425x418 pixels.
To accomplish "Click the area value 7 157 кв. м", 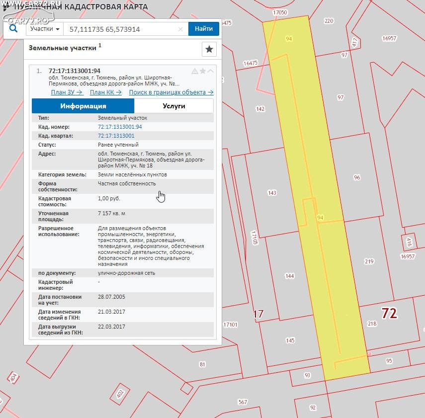I will click(111, 213).
